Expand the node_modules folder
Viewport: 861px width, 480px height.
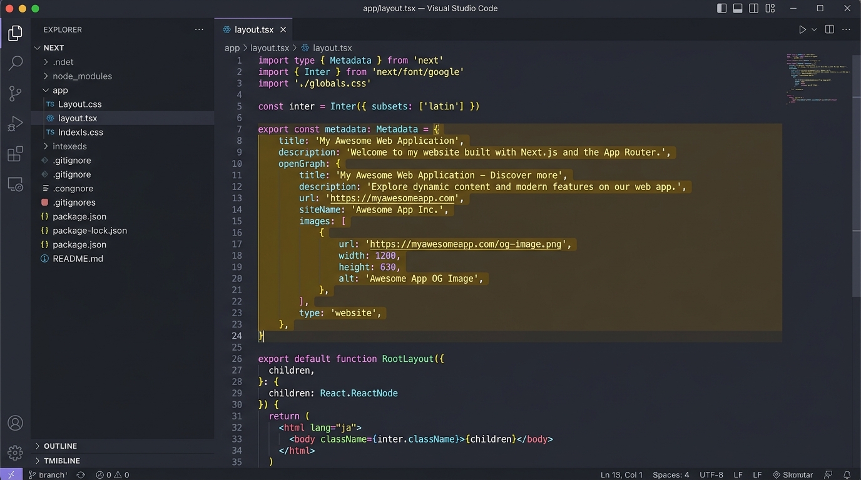click(x=82, y=76)
